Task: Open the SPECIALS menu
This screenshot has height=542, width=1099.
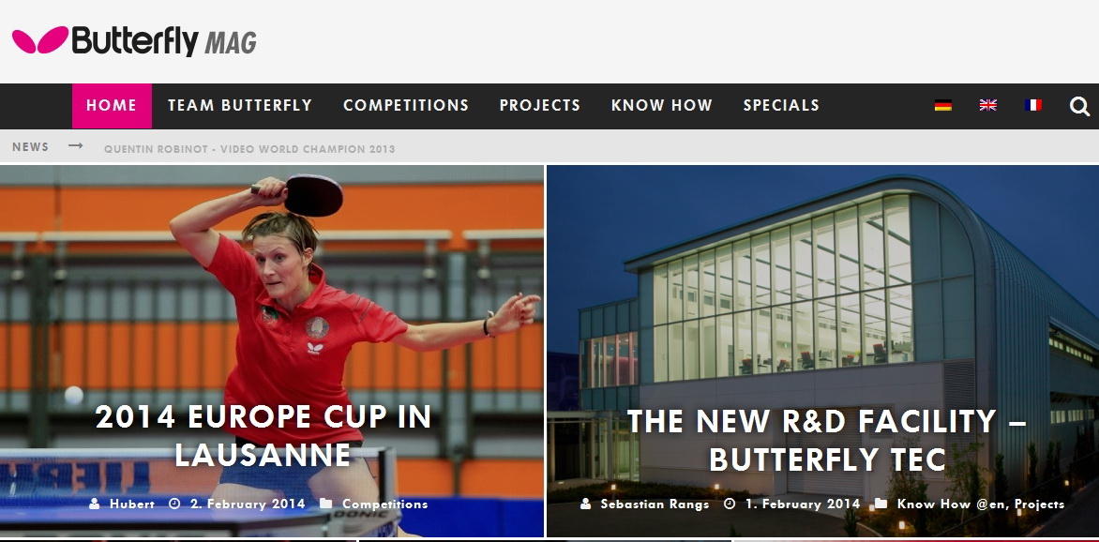Action: 781,106
